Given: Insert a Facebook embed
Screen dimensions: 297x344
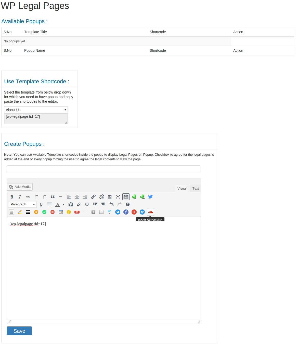Looking at the screenshot, I should pyautogui.click(x=126, y=212).
